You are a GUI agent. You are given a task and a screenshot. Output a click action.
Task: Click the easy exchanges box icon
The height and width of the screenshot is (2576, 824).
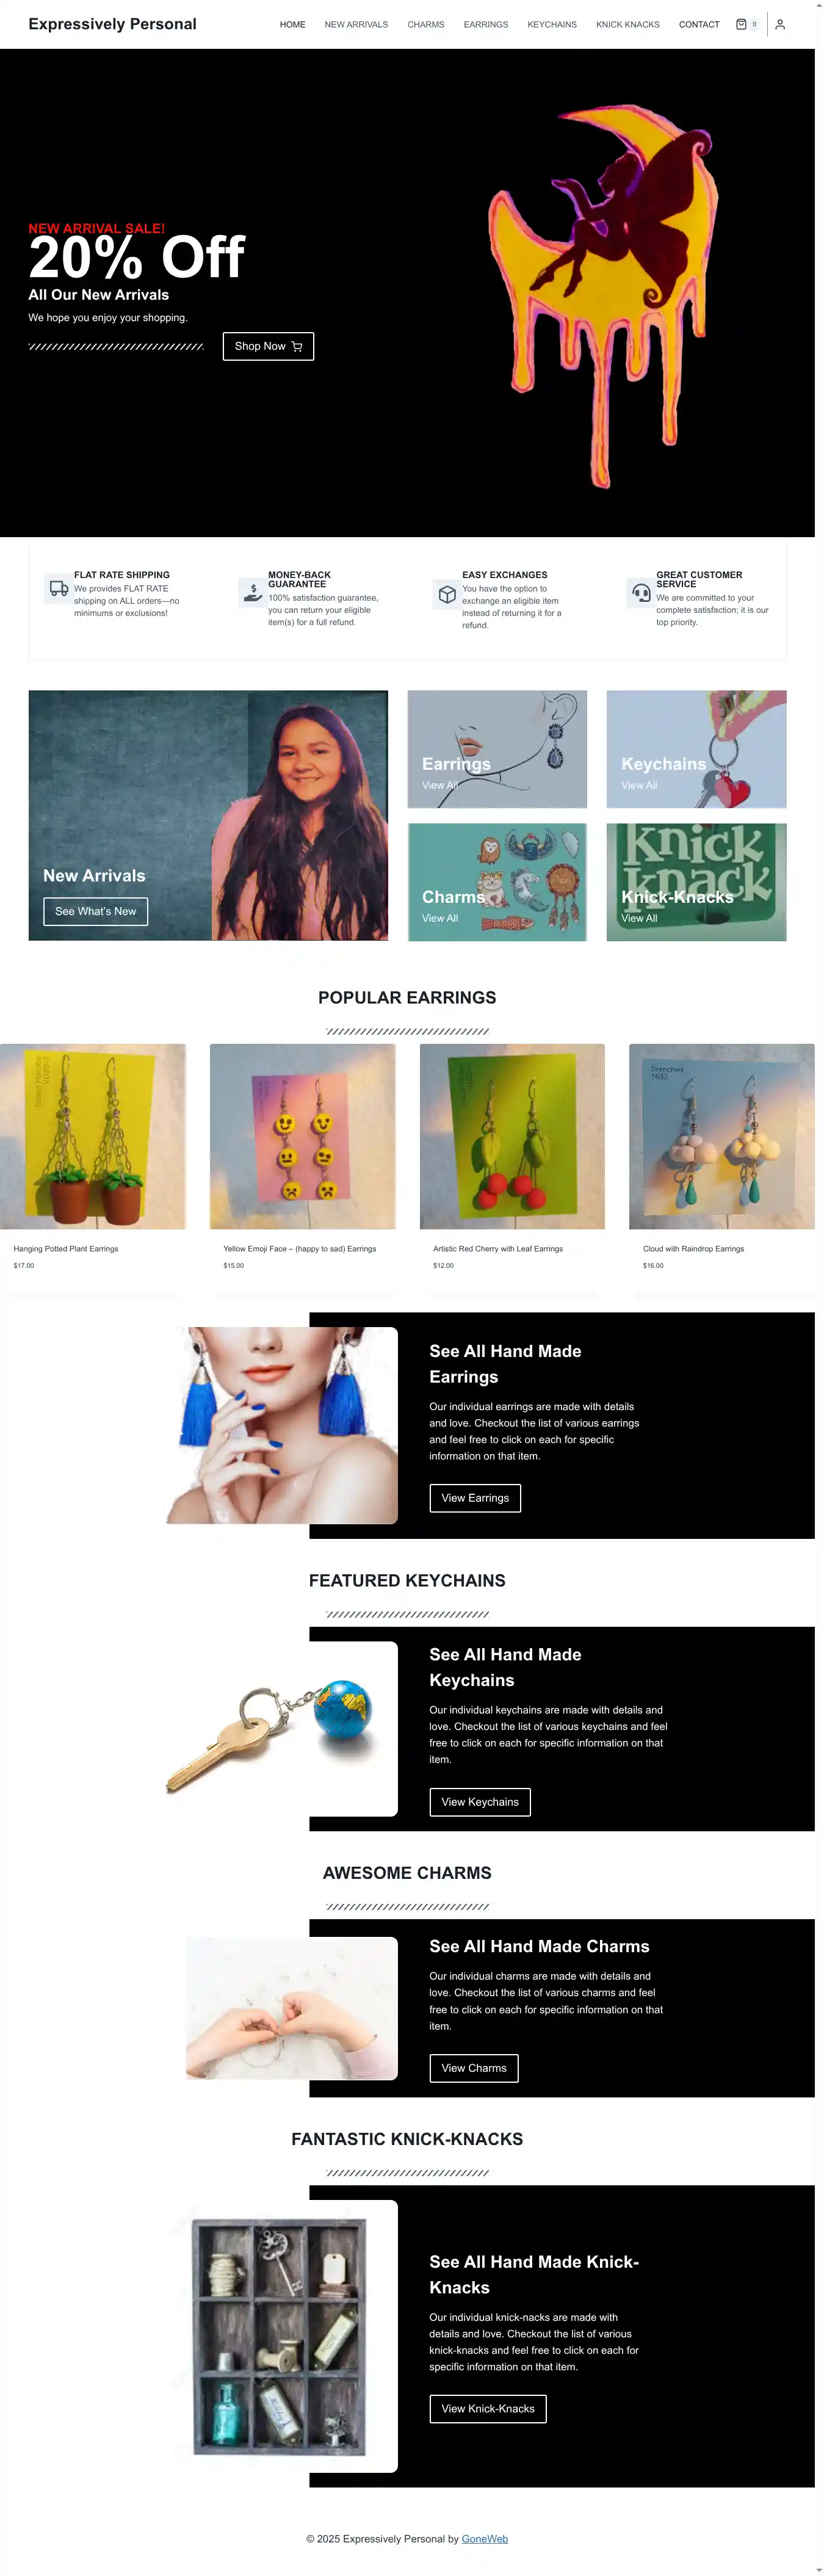click(x=447, y=594)
